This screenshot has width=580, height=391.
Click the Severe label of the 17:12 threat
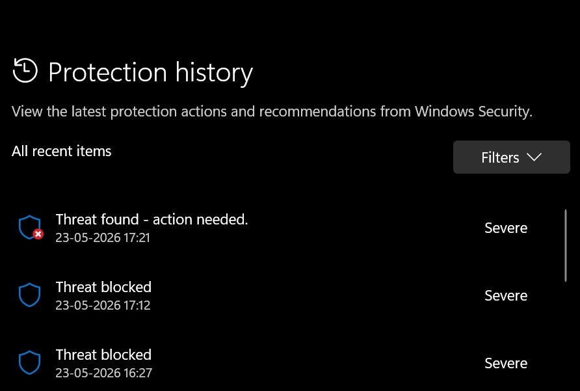coord(506,296)
